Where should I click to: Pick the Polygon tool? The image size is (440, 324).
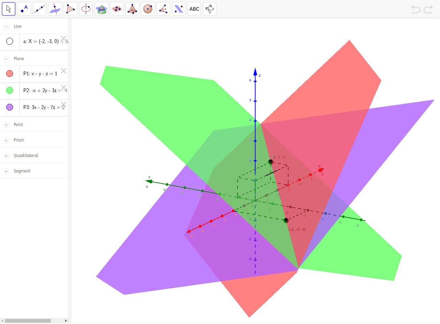[x=70, y=9]
